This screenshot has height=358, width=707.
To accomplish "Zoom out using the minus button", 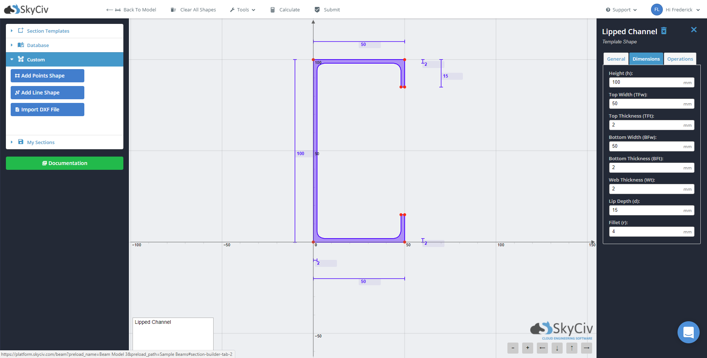I will (513, 348).
